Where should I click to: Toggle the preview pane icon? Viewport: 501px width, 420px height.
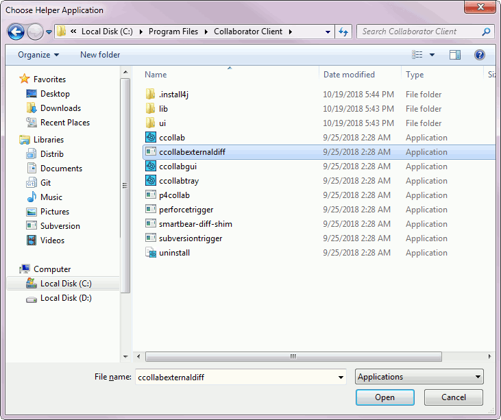[x=455, y=55]
